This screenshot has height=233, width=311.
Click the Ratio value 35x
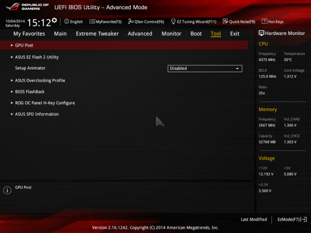262,93
